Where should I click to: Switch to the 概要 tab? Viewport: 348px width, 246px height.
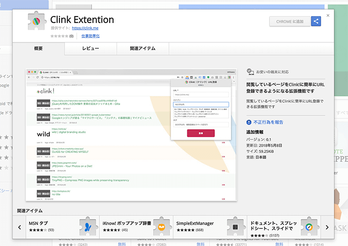click(x=39, y=48)
